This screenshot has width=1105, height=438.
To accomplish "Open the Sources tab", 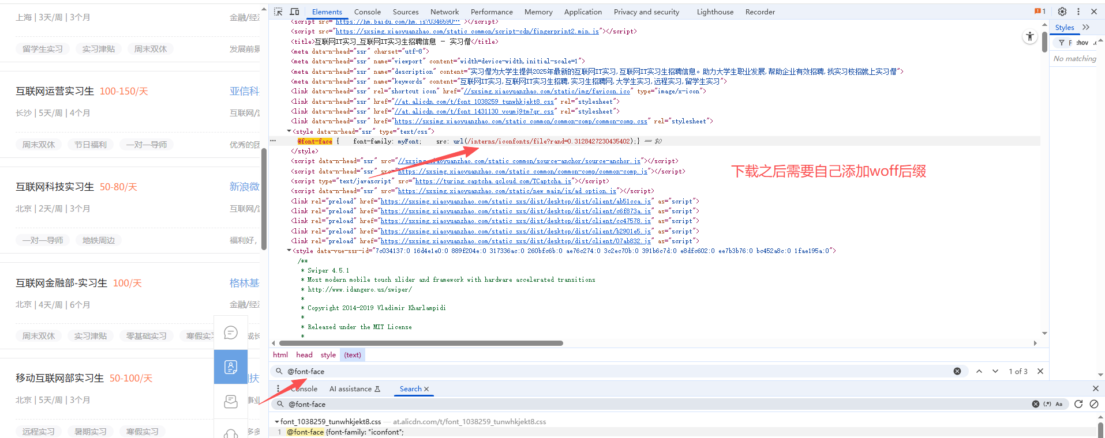I will 406,12.
